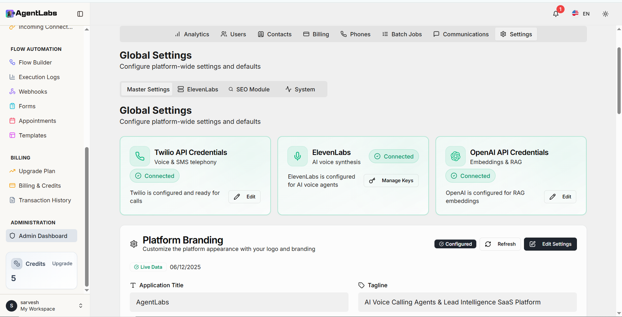Open the Phones tab

click(355, 34)
